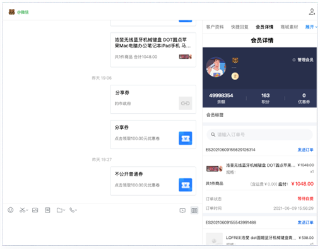Send order ES20210609155543991488
The width and height of the screenshot is (320, 249).
305,222
